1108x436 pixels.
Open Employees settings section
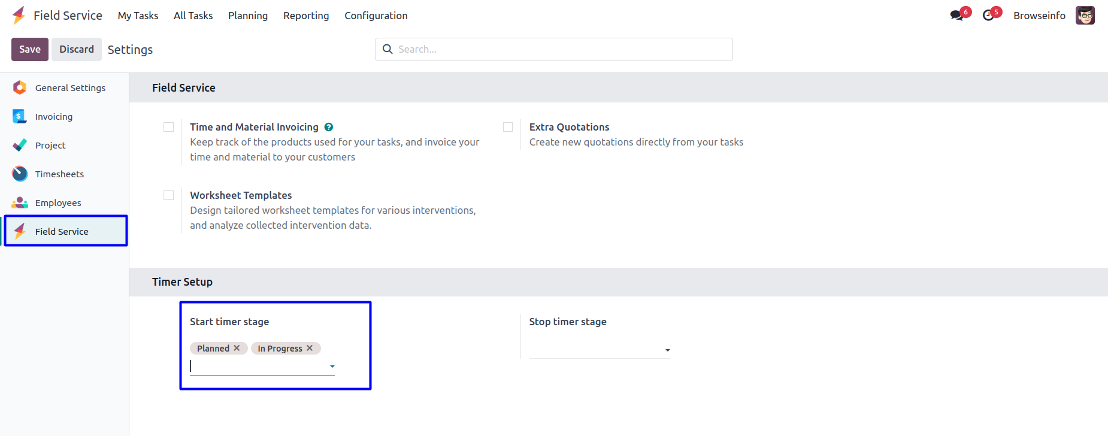pos(58,203)
